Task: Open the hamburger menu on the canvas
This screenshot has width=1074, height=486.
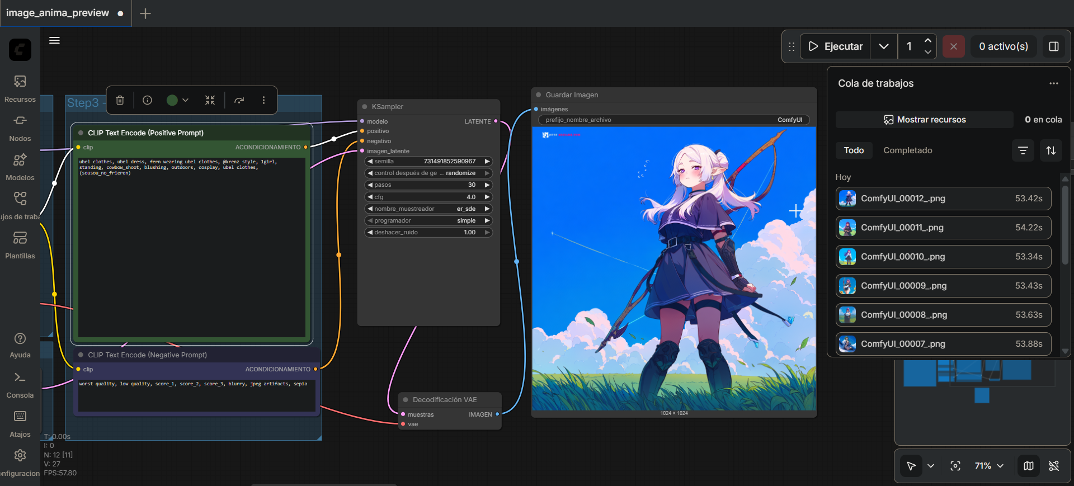Action: click(x=54, y=40)
